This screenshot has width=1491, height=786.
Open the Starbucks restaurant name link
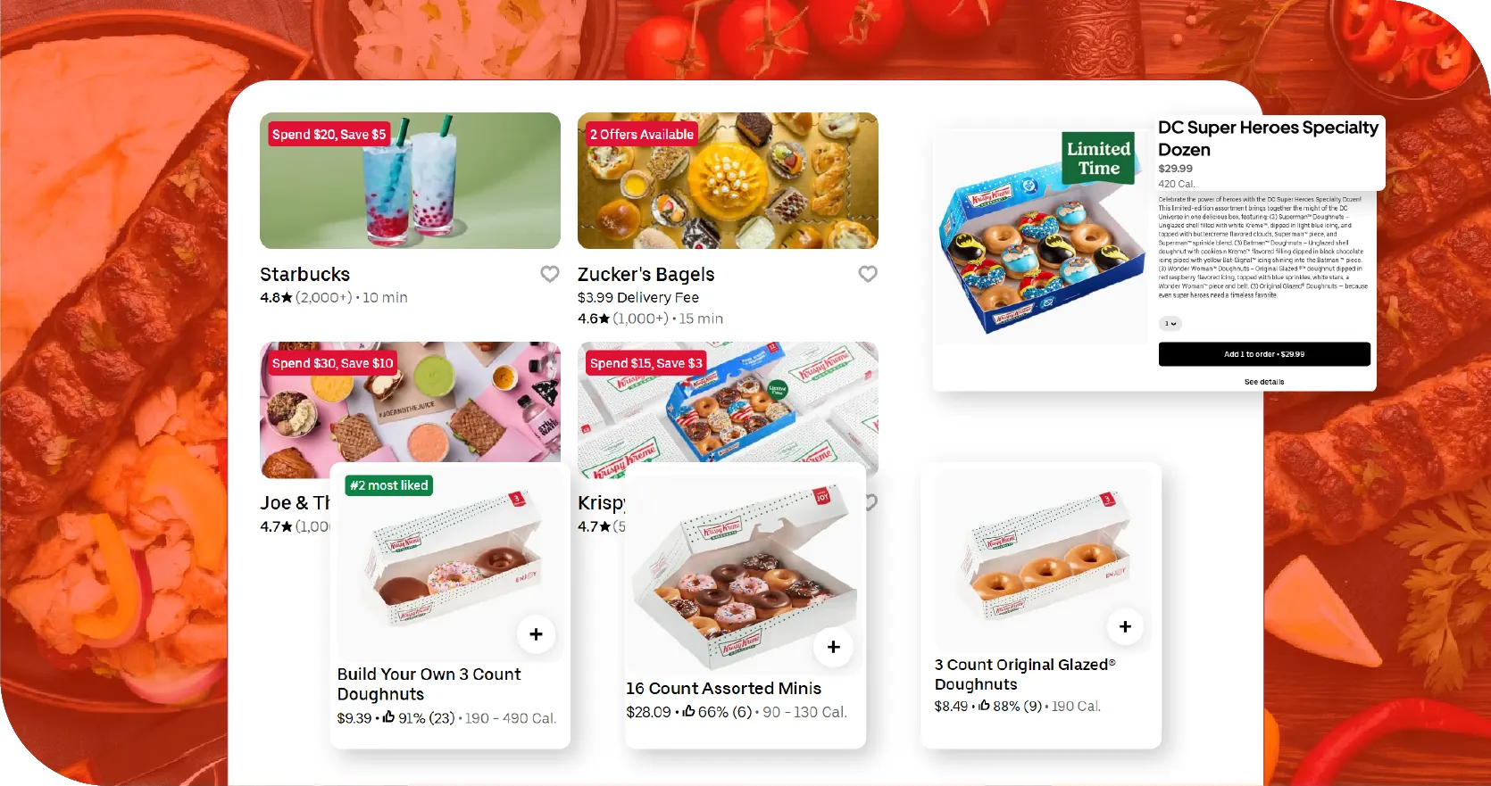[x=304, y=275]
